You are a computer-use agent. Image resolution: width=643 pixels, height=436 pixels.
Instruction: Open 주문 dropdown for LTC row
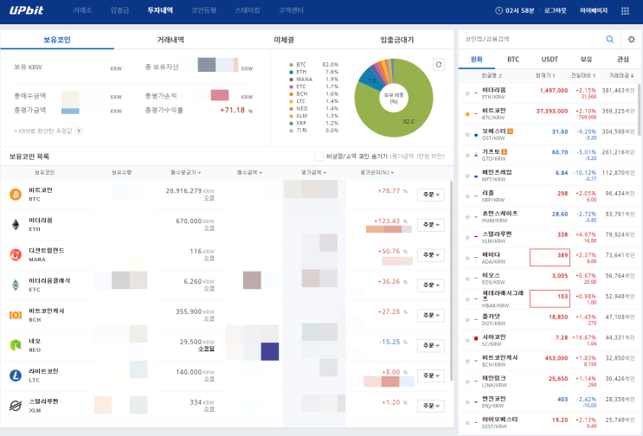(431, 375)
